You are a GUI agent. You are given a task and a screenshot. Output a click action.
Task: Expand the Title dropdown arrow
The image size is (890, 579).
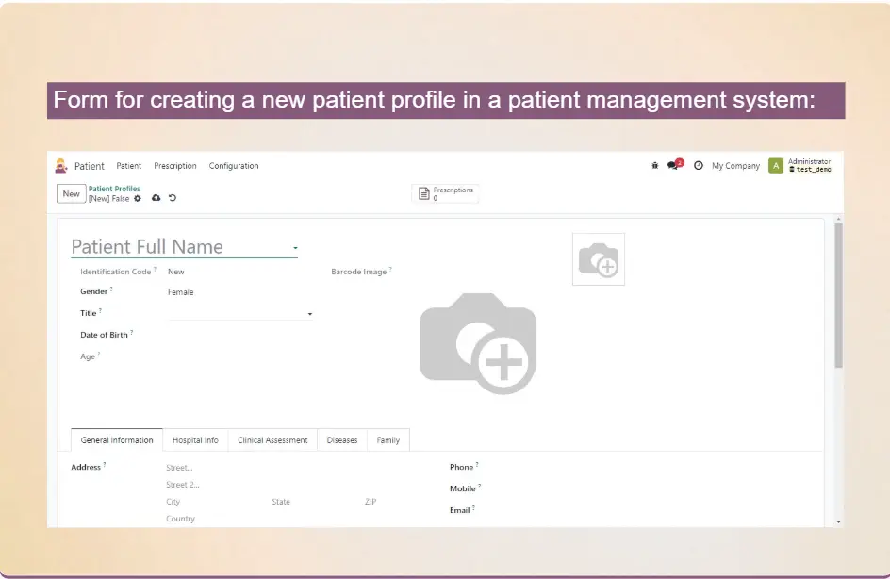(x=310, y=314)
